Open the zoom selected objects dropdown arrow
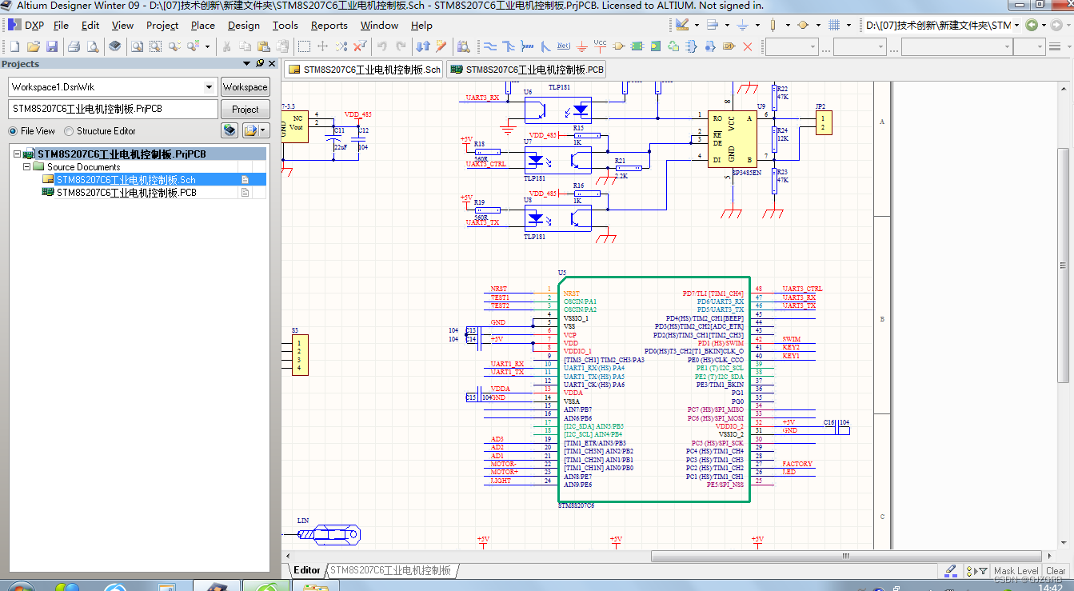 click(208, 46)
